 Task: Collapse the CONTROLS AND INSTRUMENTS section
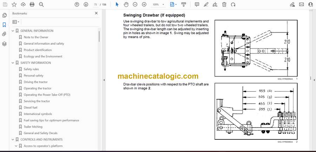pos(13,139)
